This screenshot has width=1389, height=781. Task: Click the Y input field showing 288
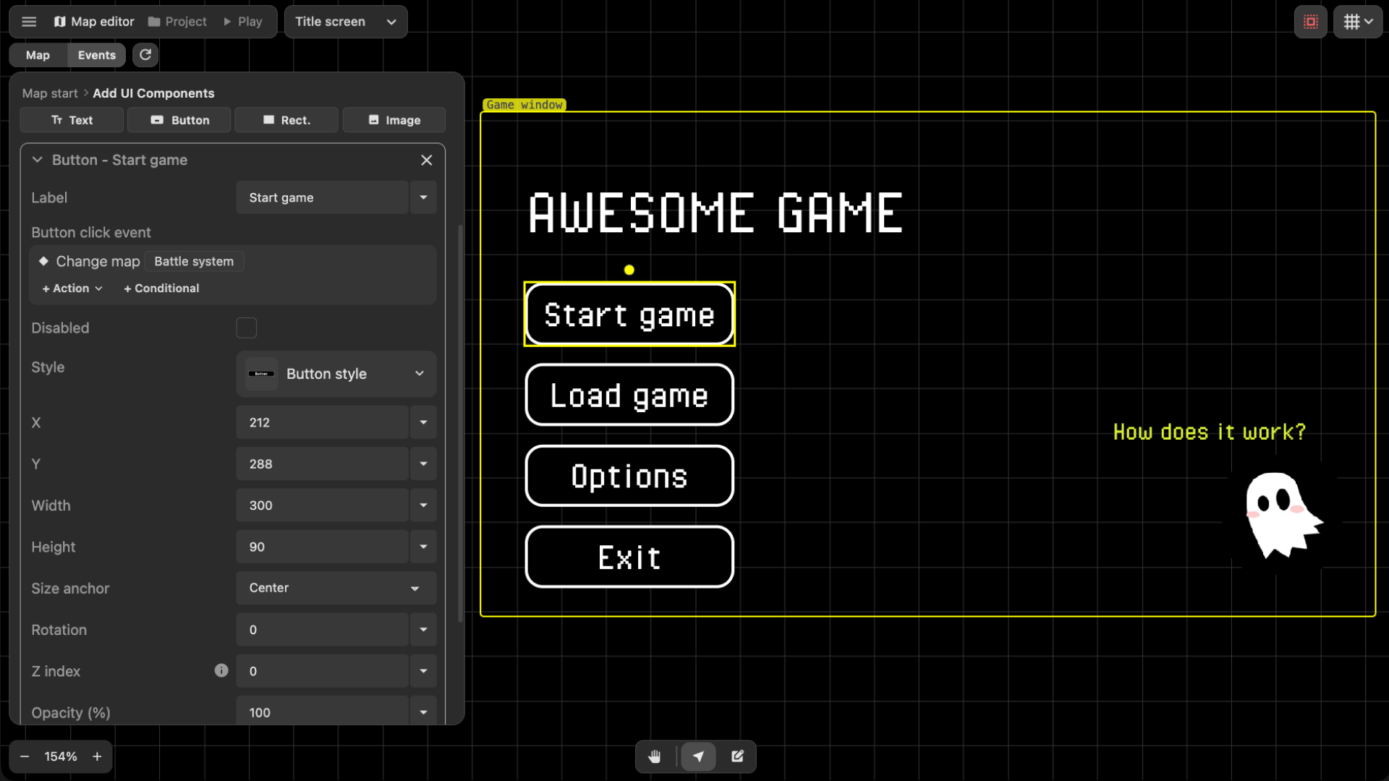point(323,464)
